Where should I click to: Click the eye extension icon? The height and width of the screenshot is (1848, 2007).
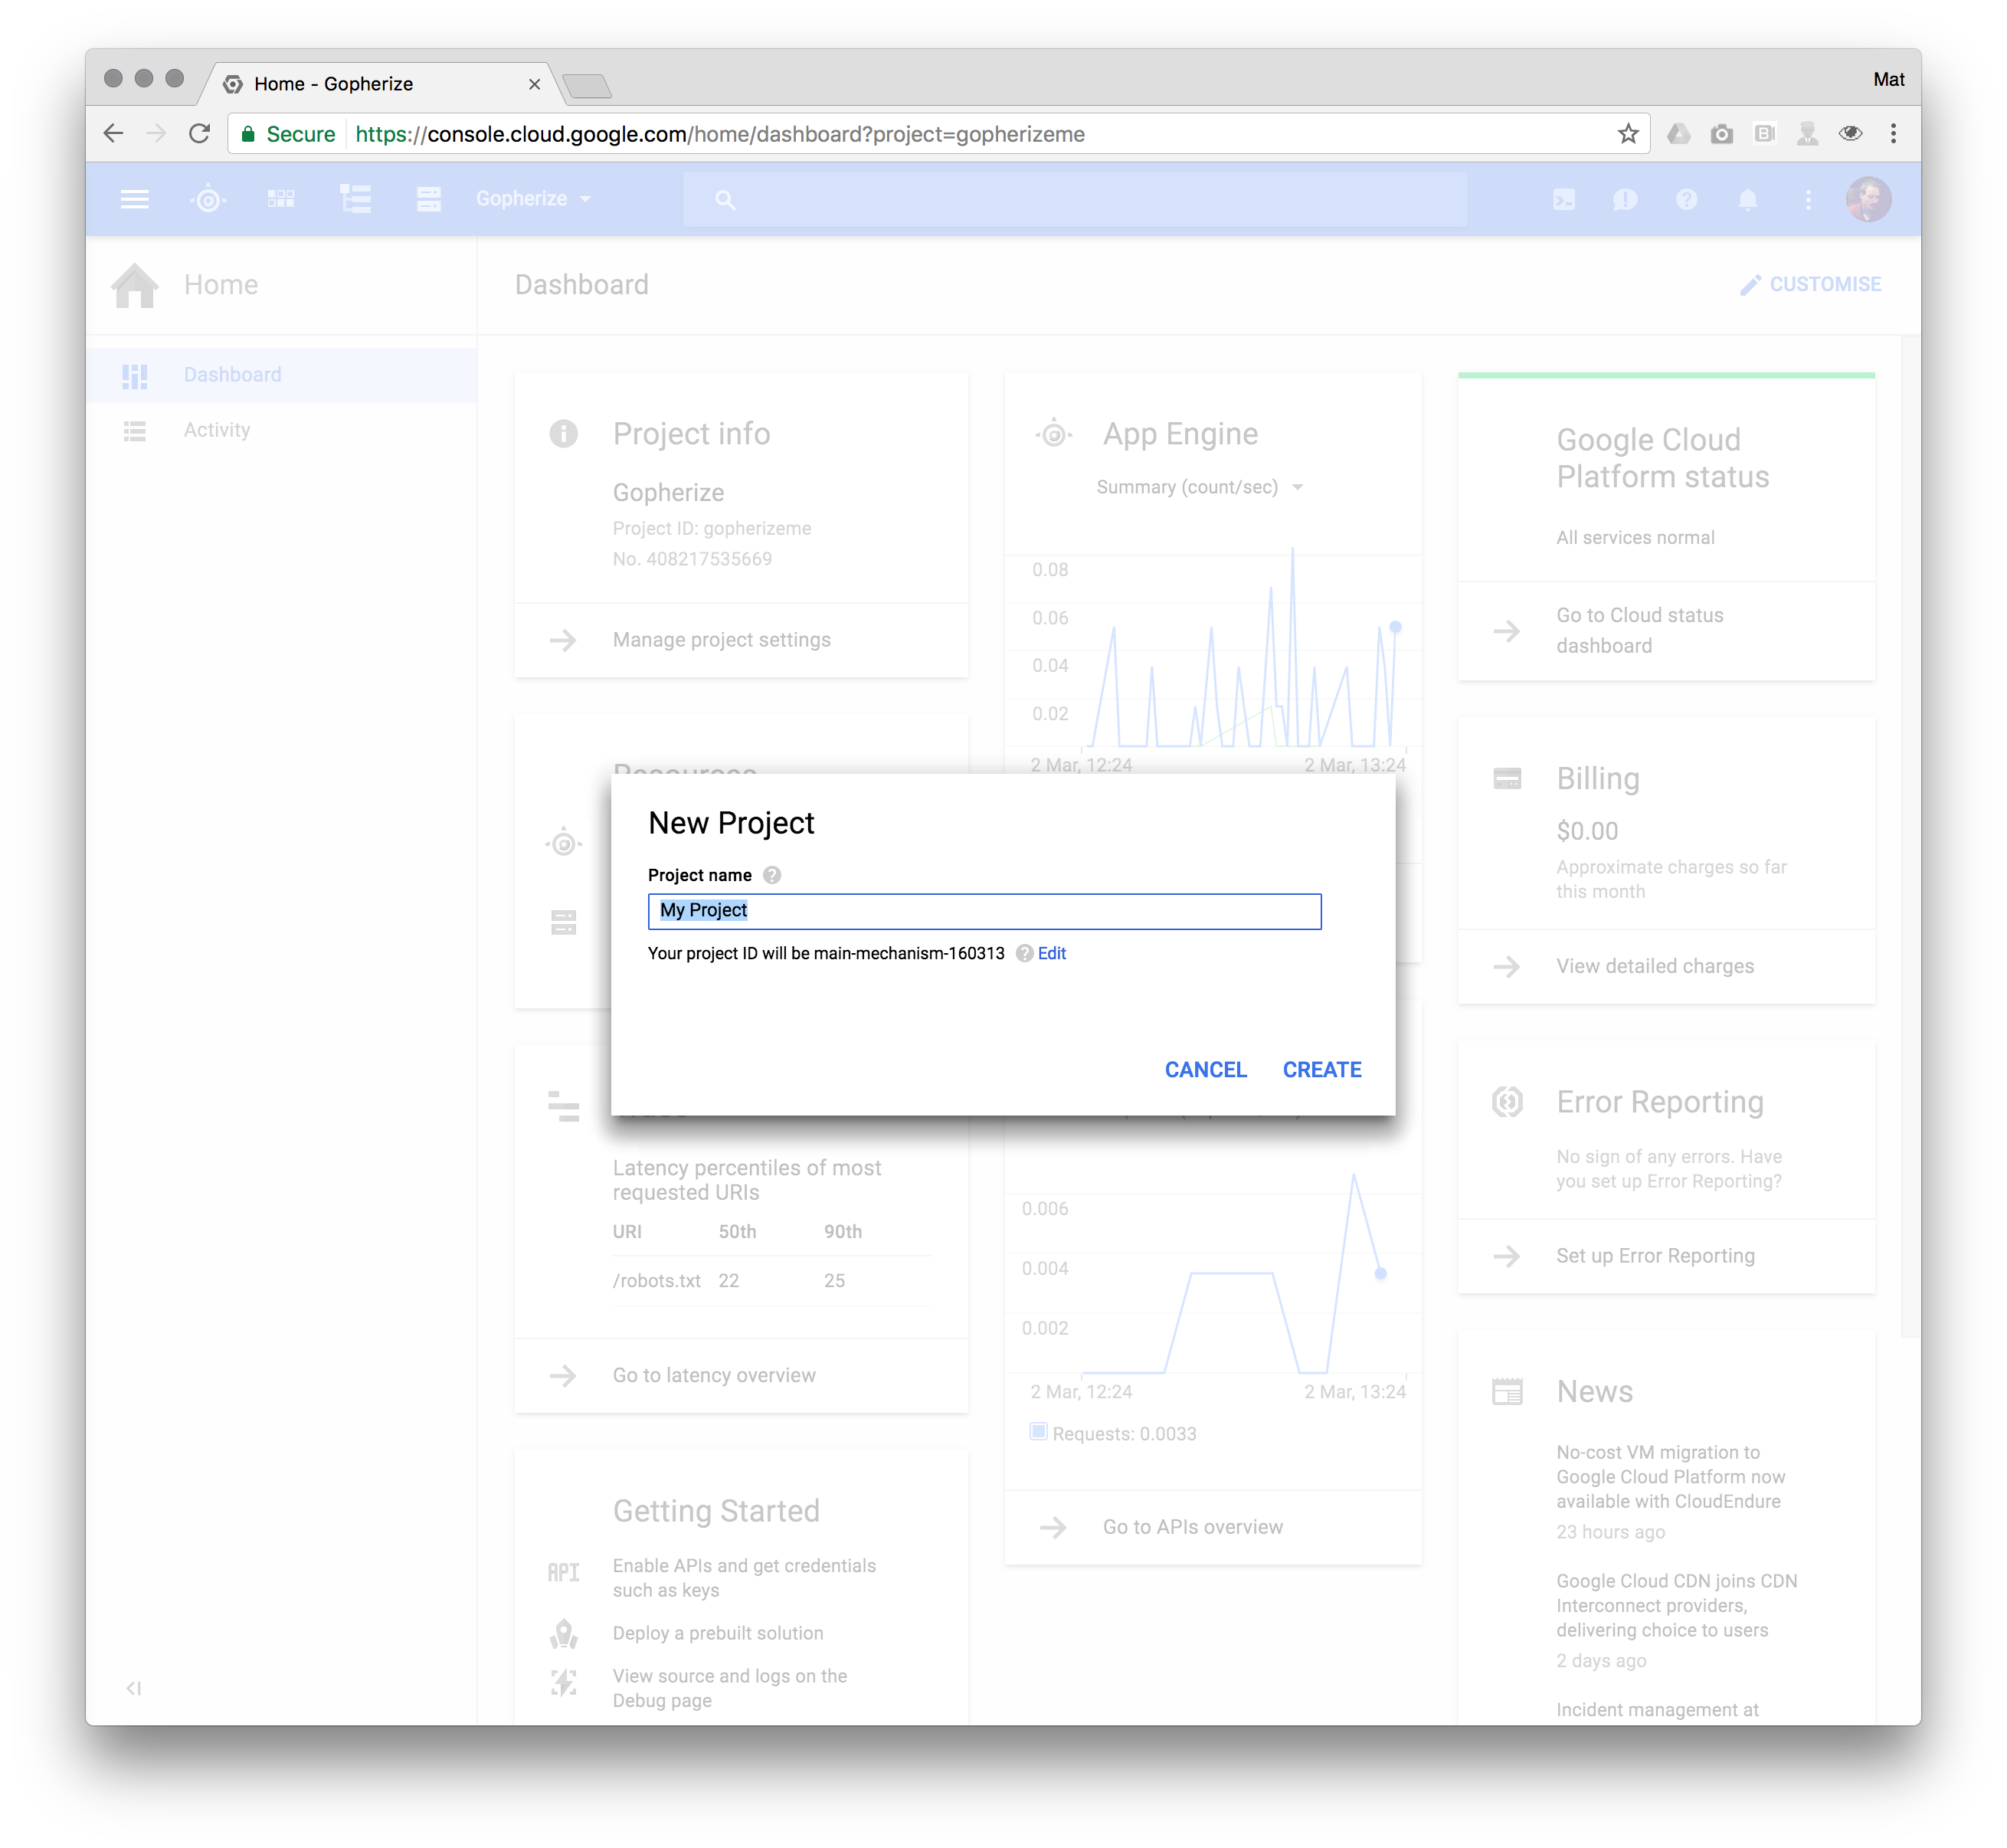pyautogui.click(x=1851, y=134)
